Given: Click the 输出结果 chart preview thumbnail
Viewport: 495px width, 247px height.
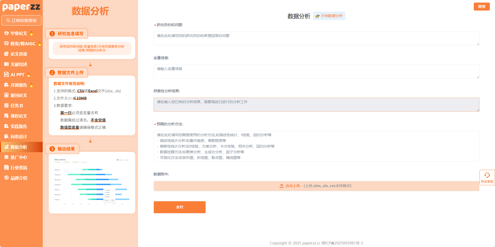Looking at the screenshot, I should 92,182.
